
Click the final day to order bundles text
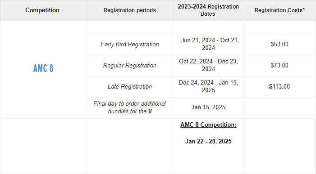[x=129, y=107]
